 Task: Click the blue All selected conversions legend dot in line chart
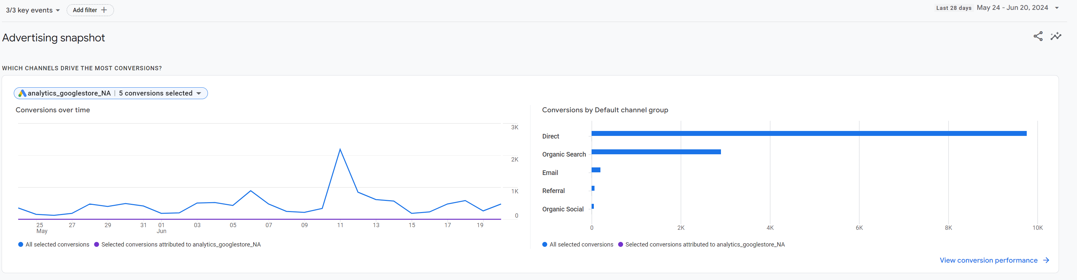[20, 245]
